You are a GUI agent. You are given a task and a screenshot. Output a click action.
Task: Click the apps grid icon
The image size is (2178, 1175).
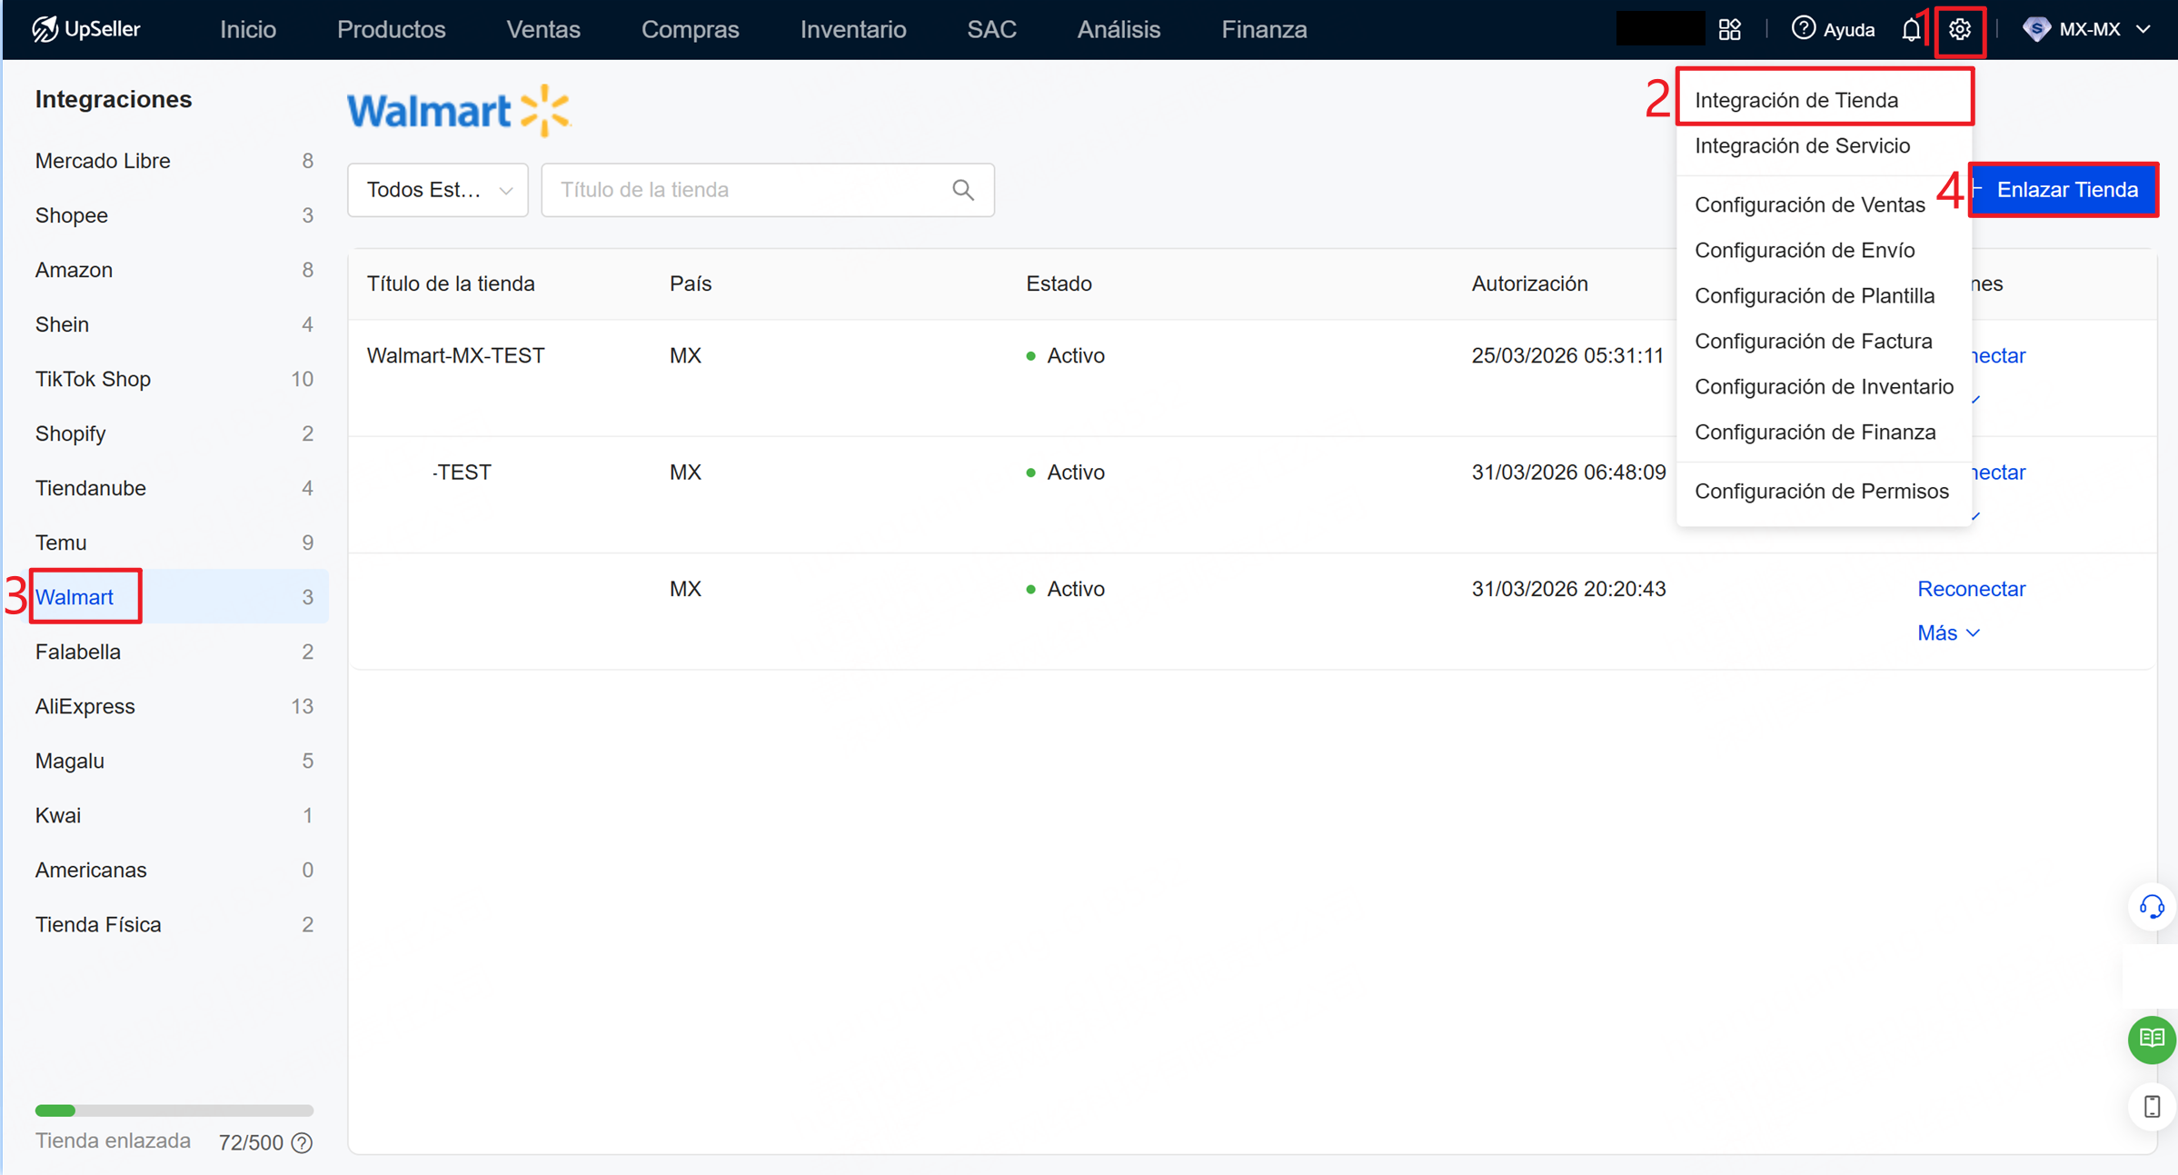pyautogui.click(x=1729, y=30)
